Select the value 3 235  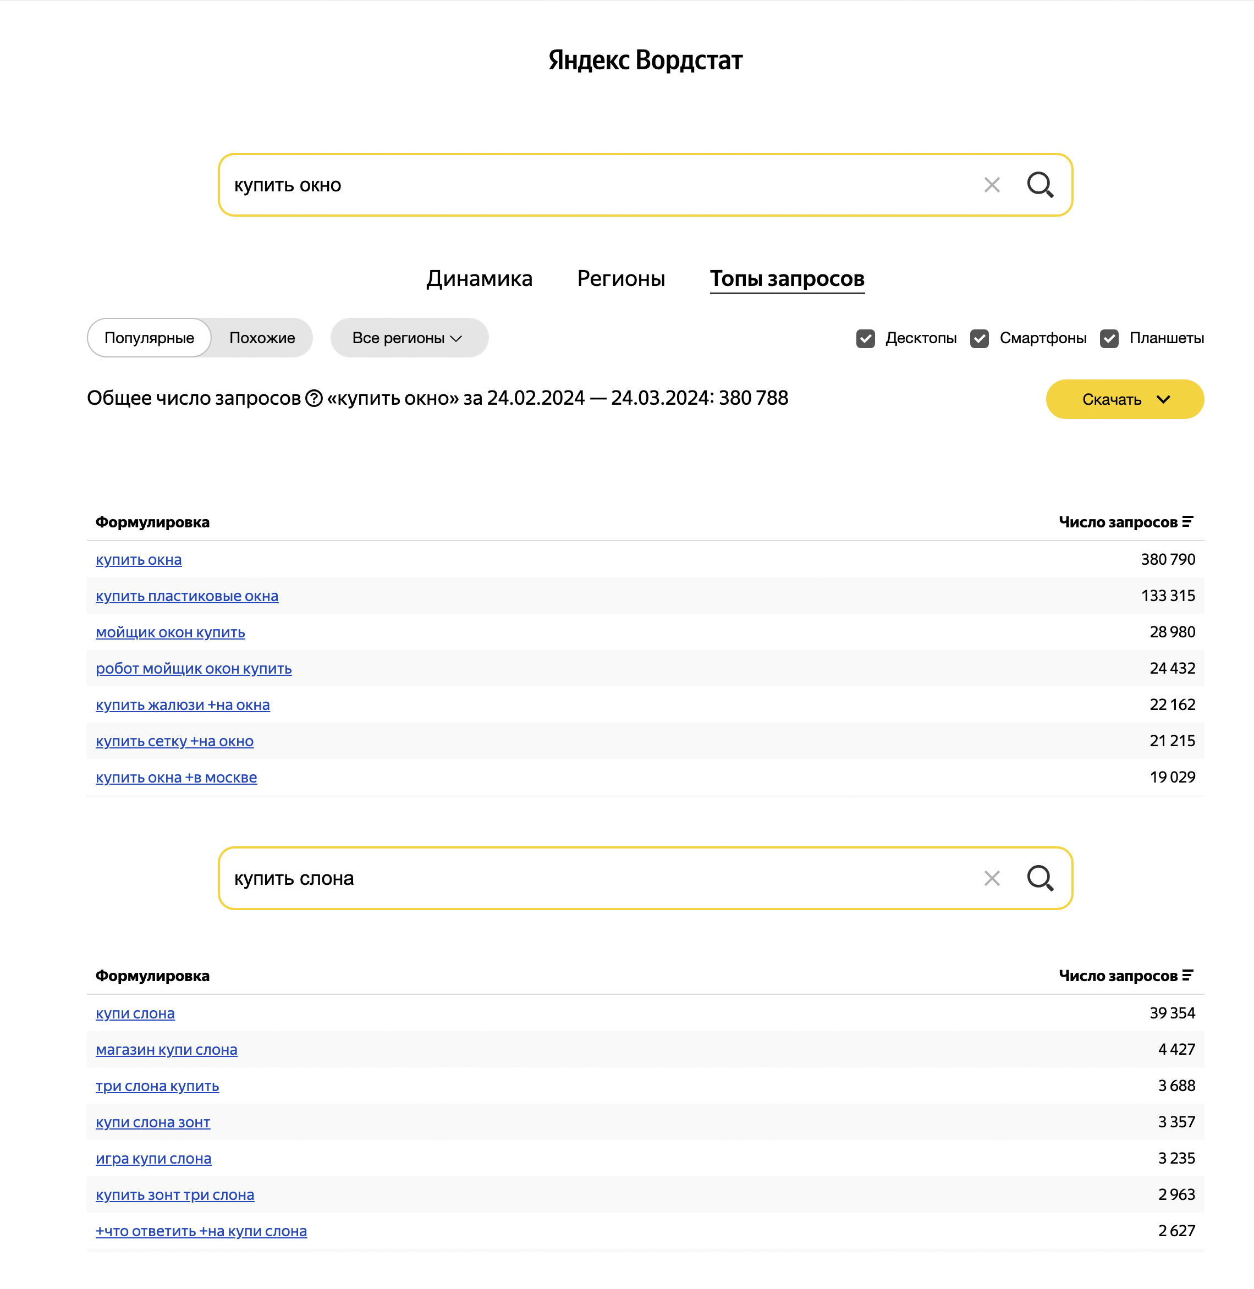(x=1176, y=1158)
